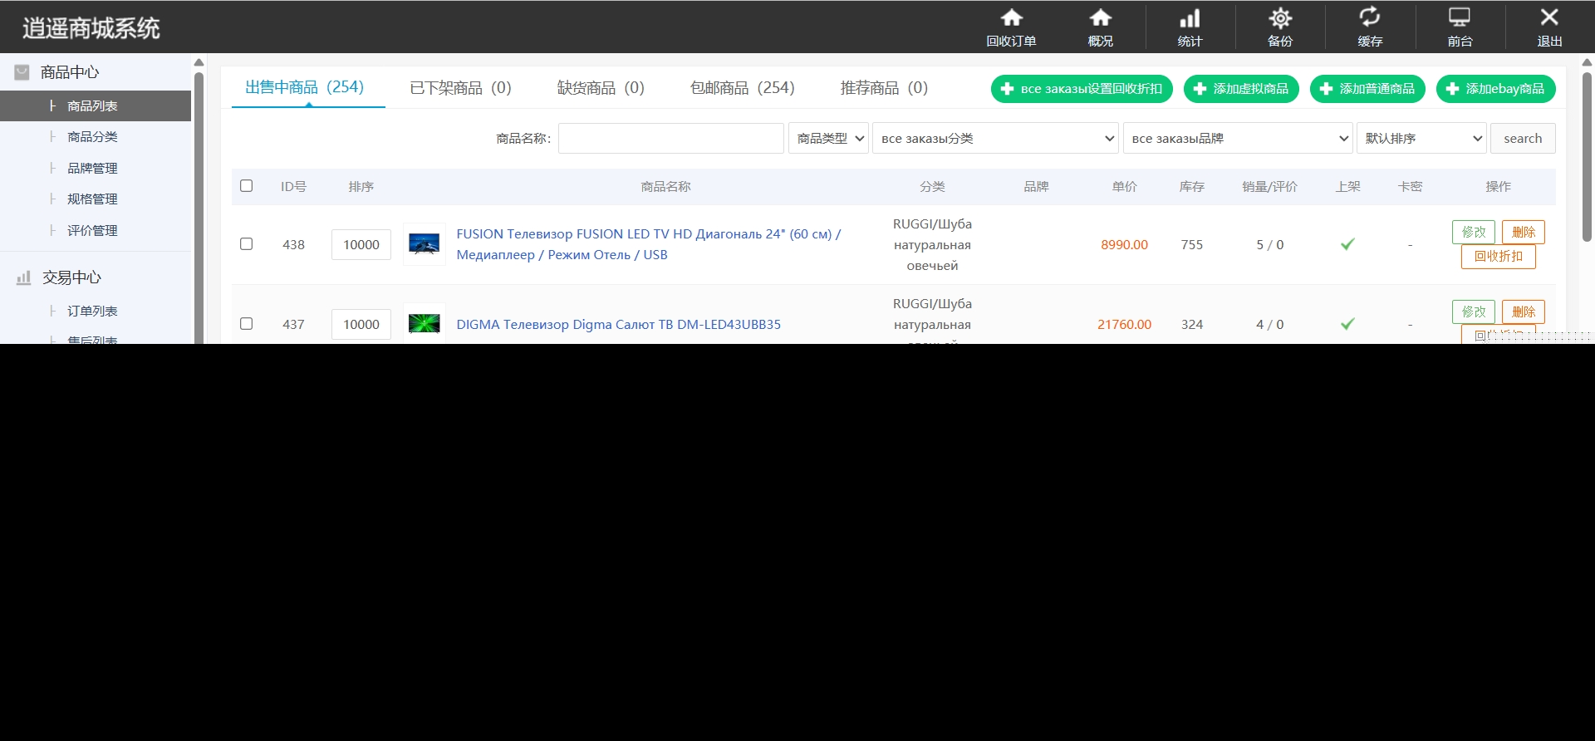Click the 商品名称 search input field

click(x=670, y=139)
